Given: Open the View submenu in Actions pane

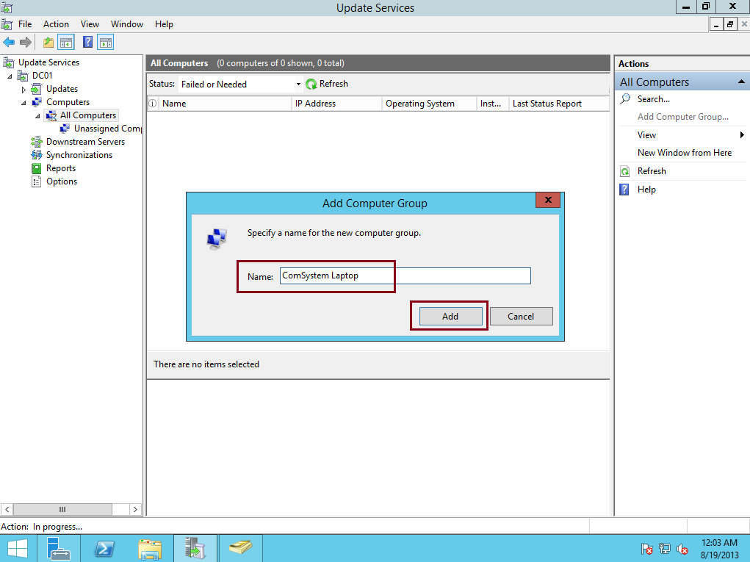Looking at the screenshot, I should (x=646, y=134).
